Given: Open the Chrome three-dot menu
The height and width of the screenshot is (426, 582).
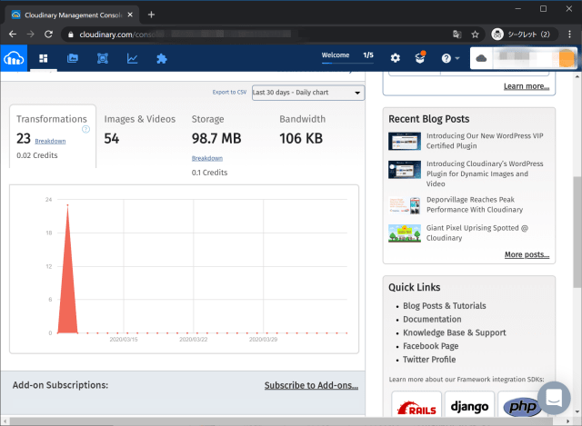Looking at the screenshot, I should [570, 35].
